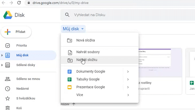Choose Nová složka from menu
The width and height of the screenshot is (195, 110).
pos(100,40)
